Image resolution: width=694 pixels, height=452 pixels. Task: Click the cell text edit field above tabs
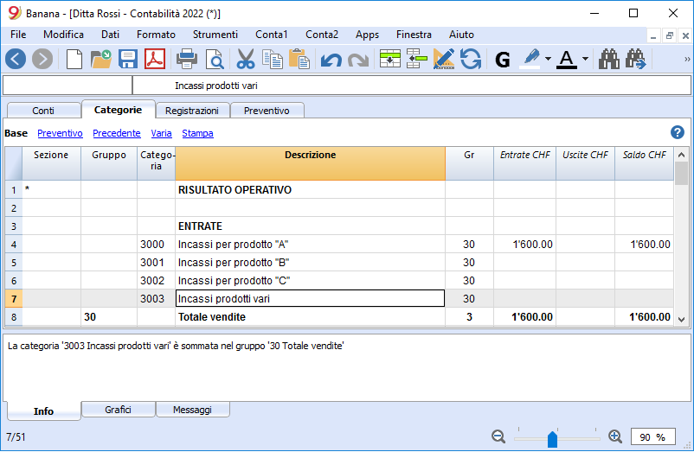coord(412,86)
